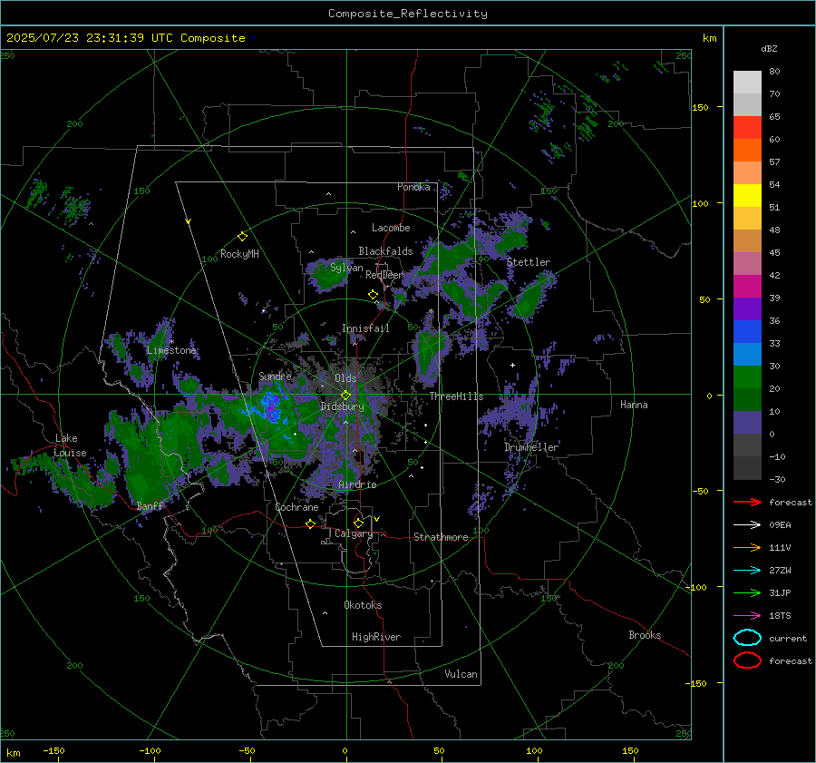Click the yellow diamond marker near RockyMH

242,237
